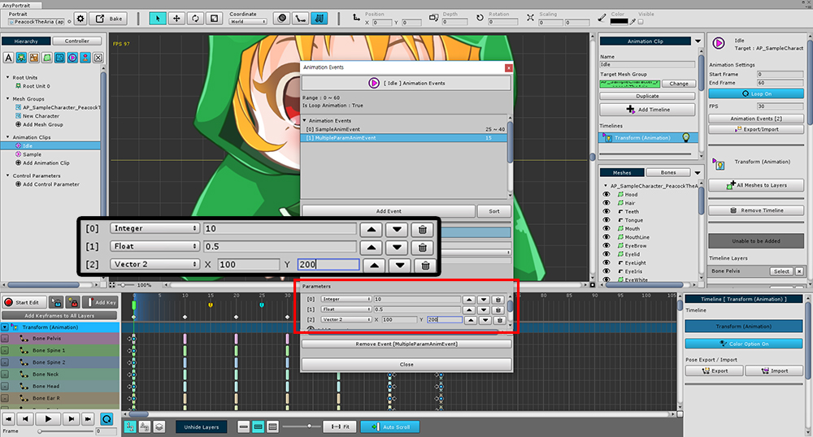Toggle visibility eye of Hood mesh
The image size is (813, 437).
pyautogui.click(x=606, y=195)
